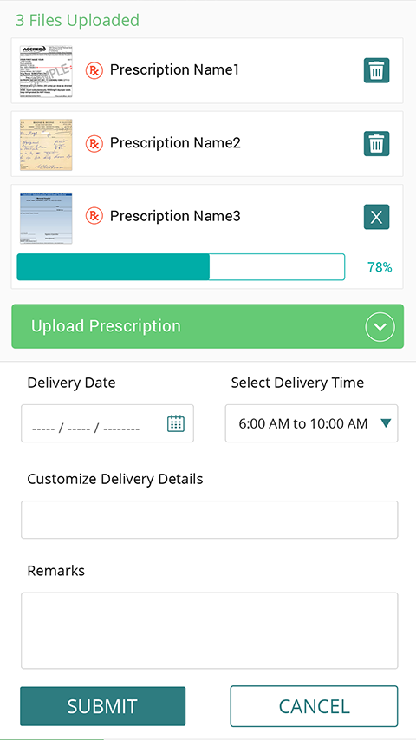Focus the Customize Delivery Details field

click(x=210, y=520)
